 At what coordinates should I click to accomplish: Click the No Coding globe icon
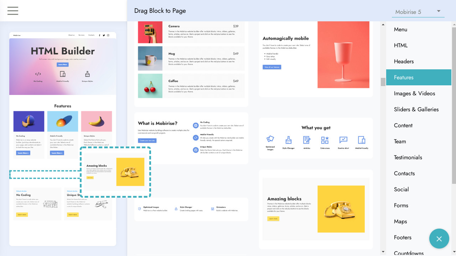tap(196, 126)
